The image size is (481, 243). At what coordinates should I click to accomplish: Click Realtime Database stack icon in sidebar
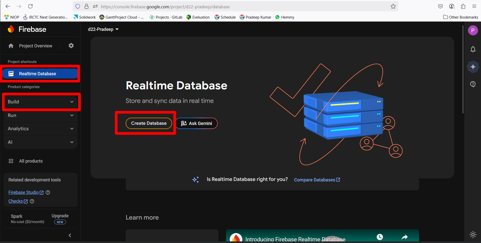[x=11, y=73]
